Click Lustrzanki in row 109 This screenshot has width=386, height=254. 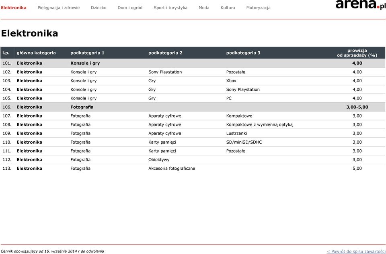pos(236,133)
